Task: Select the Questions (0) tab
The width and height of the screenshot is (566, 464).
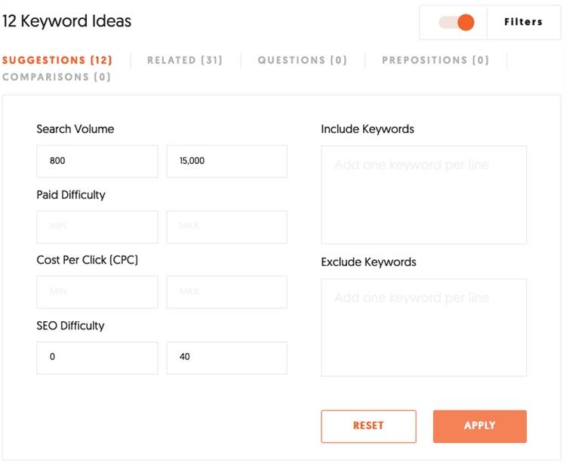Action: (302, 60)
